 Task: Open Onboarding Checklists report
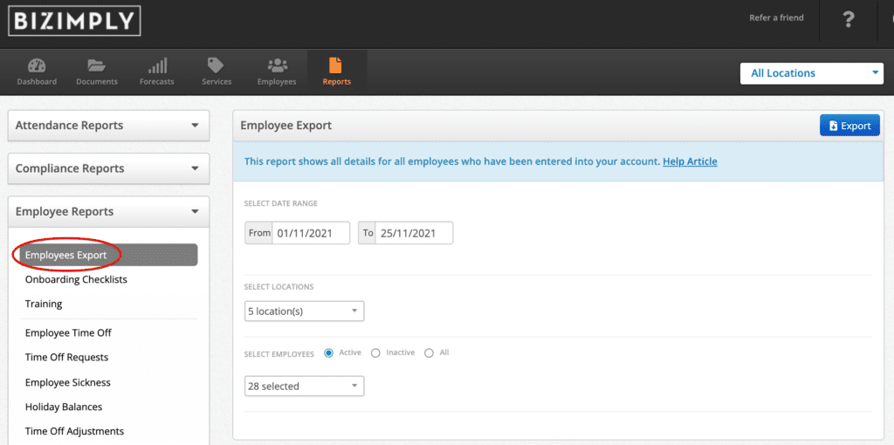[76, 280]
